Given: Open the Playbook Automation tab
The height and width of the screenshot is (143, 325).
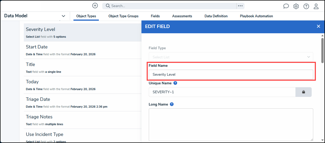Looking at the screenshot, I should pyautogui.click(x=256, y=16).
